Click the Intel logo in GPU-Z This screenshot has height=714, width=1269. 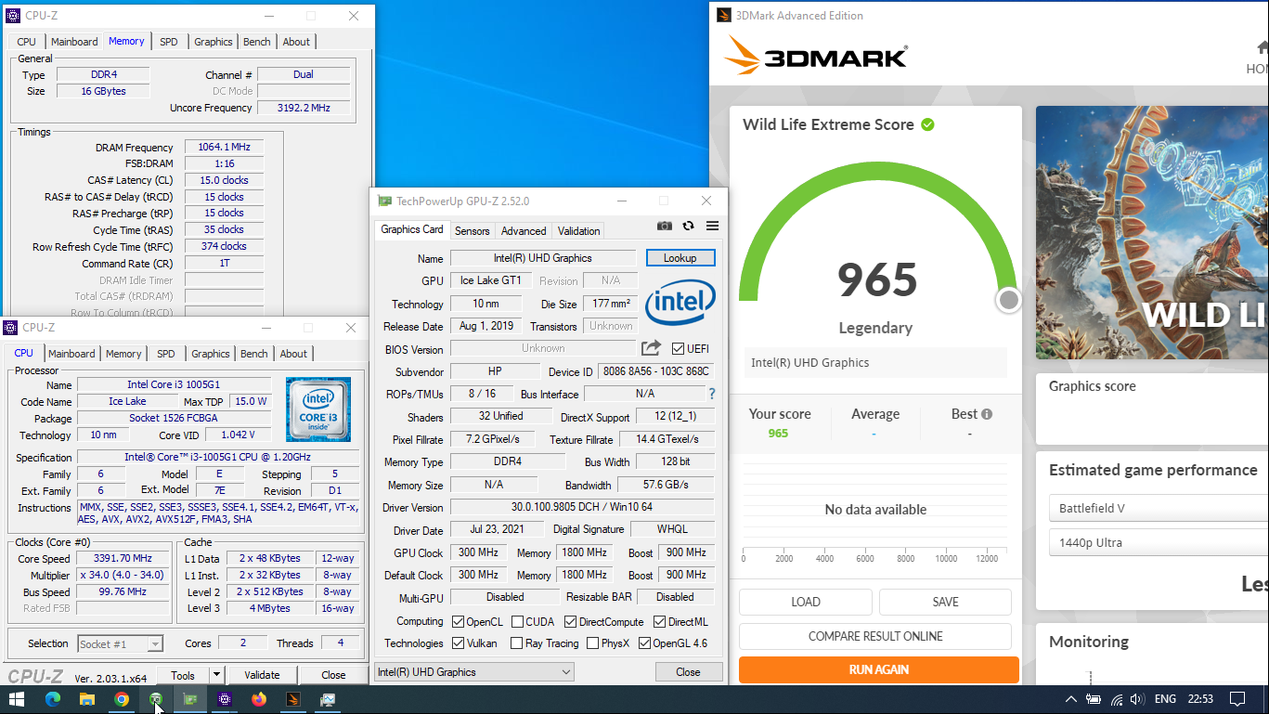pos(680,303)
